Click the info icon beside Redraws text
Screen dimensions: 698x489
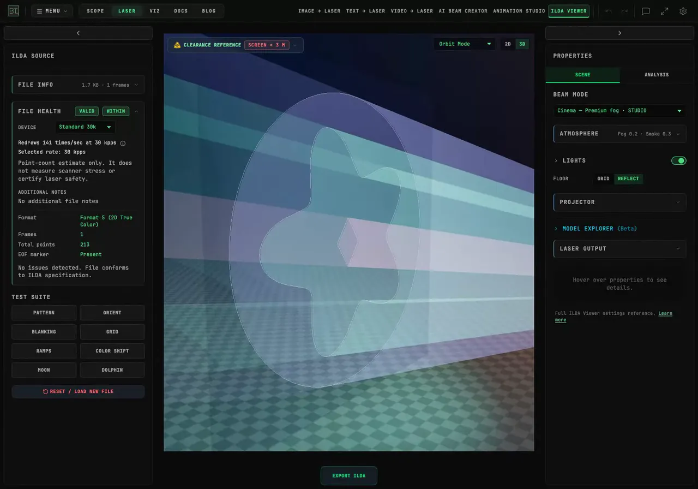tap(123, 143)
